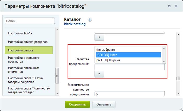183x111 pixels.
Task: Click the upper plus button above the listbox
Action: (x=99, y=38)
